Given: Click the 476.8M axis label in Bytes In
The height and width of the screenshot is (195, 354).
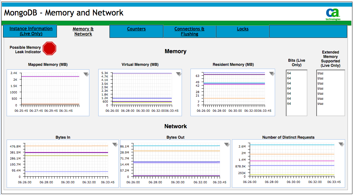Looking at the screenshot, I should tap(15, 146).
